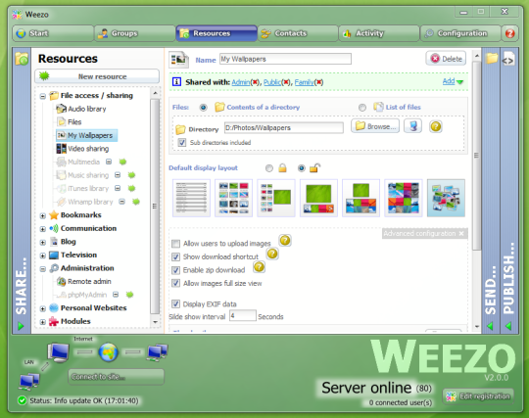Remove Admin from the shared list

pos(256,82)
